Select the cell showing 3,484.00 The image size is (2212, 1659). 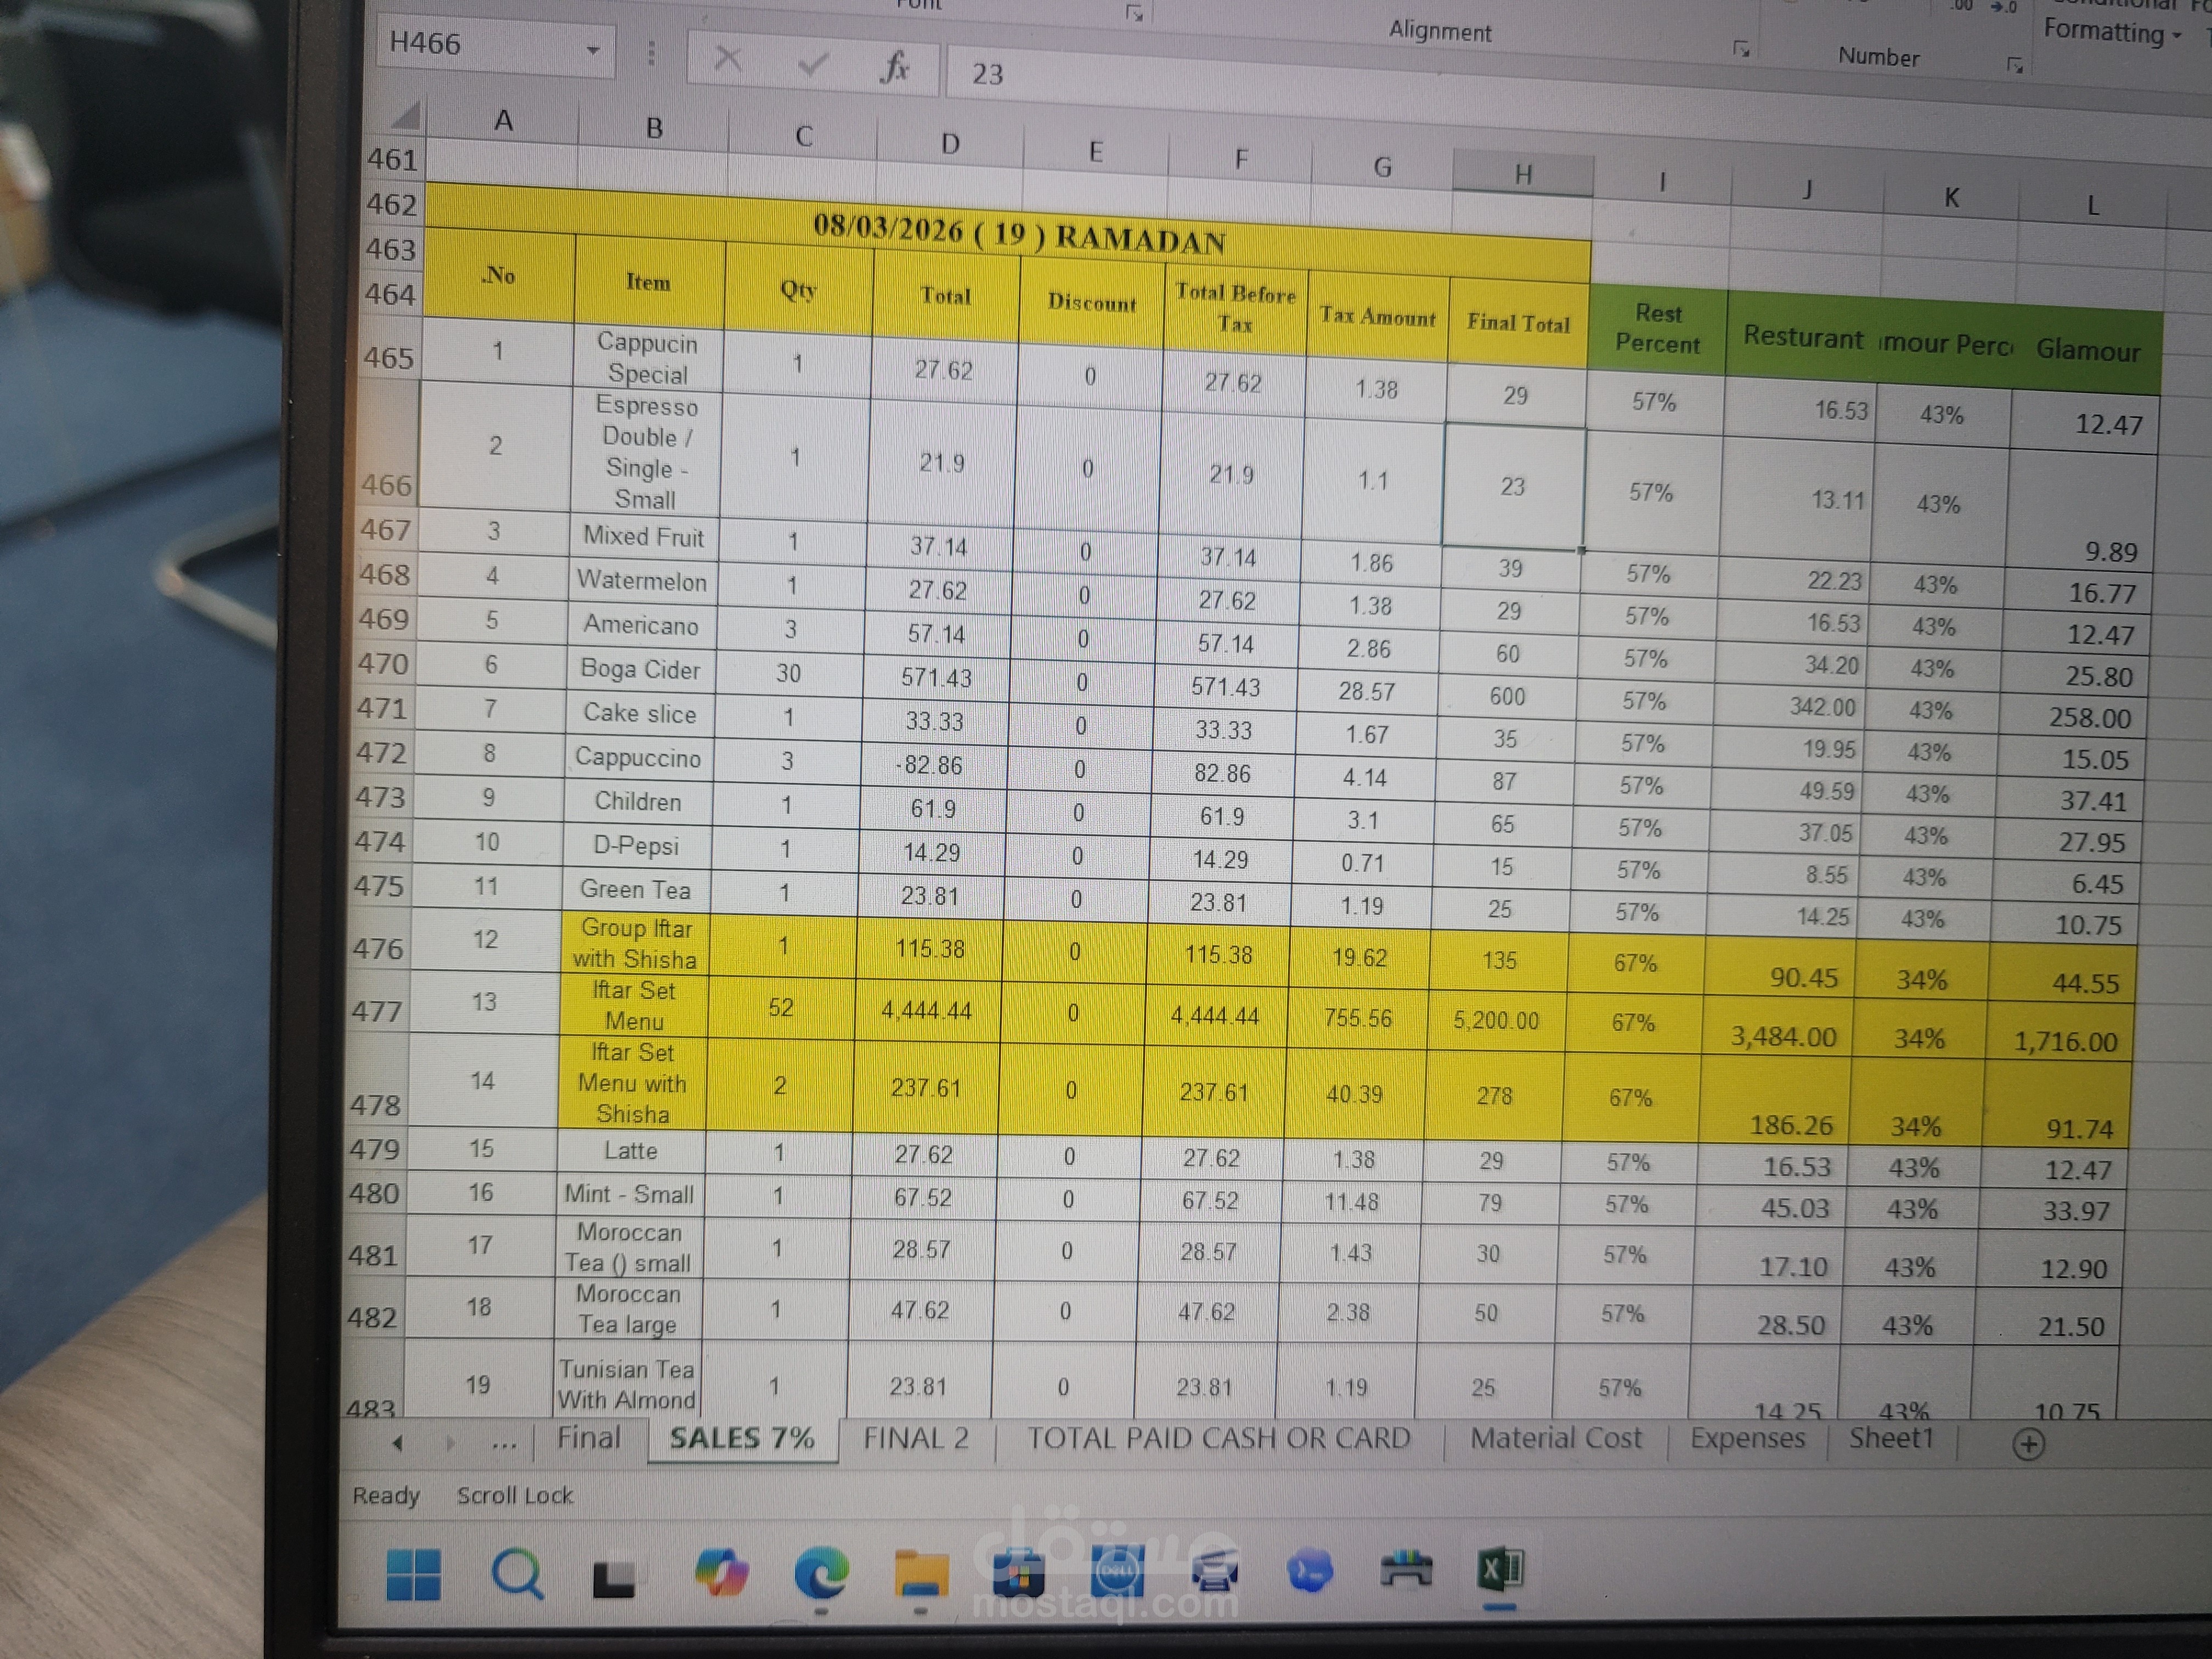tap(1779, 1025)
